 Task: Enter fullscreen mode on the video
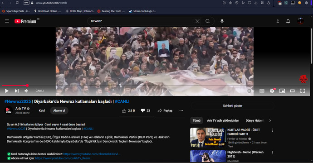[303, 91]
